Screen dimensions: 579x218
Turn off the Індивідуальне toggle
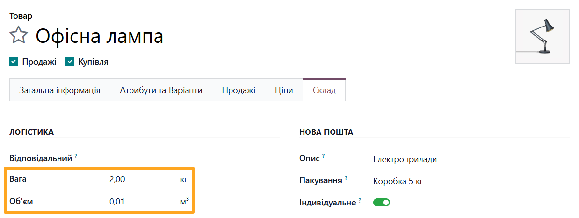click(x=381, y=202)
